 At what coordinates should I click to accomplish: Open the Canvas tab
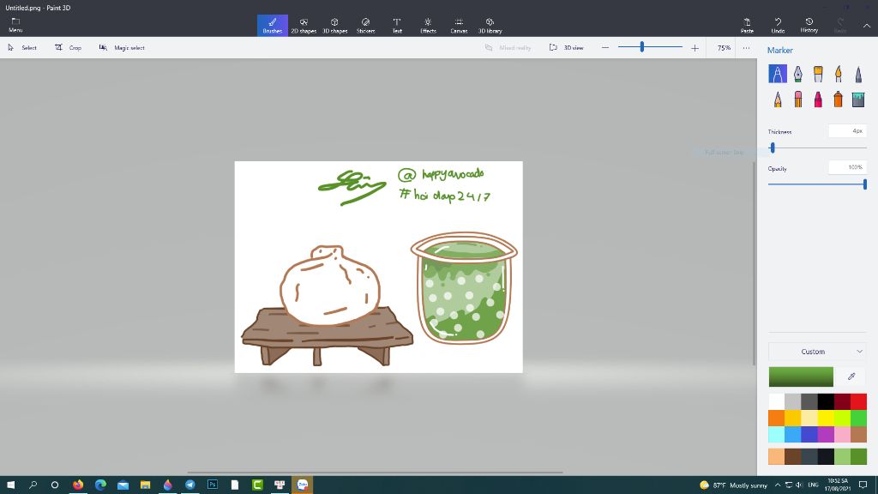click(x=459, y=25)
